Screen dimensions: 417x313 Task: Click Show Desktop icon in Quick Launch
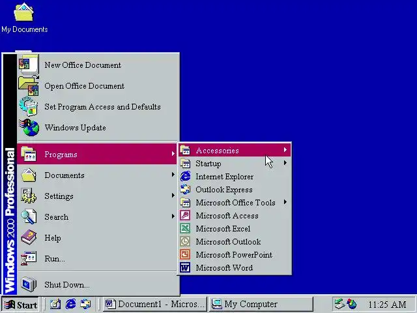click(55, 305)
